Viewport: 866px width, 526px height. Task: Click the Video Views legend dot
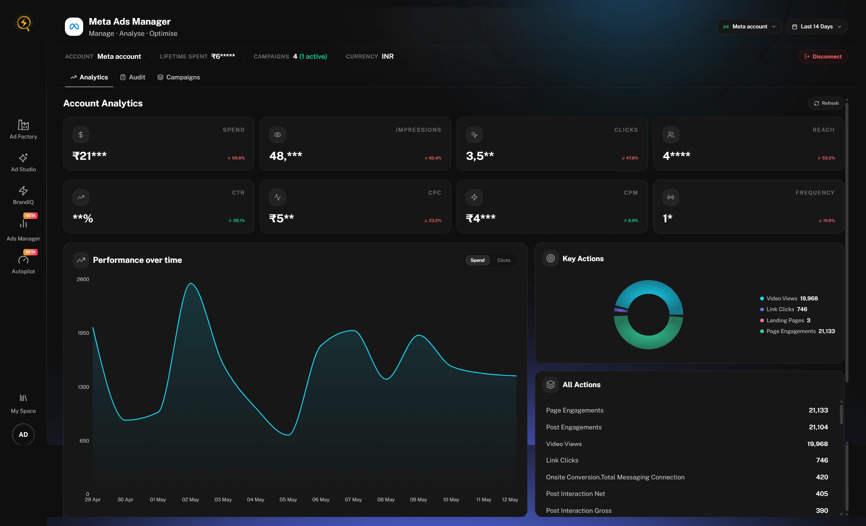pos(762,298)
